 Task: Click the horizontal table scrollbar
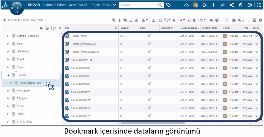[153, 123]
